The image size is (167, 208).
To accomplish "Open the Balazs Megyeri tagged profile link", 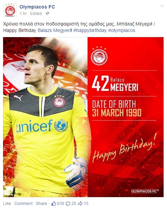I will point(54,30).
